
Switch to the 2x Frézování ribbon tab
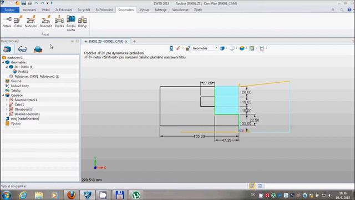[x=64, y=10]
